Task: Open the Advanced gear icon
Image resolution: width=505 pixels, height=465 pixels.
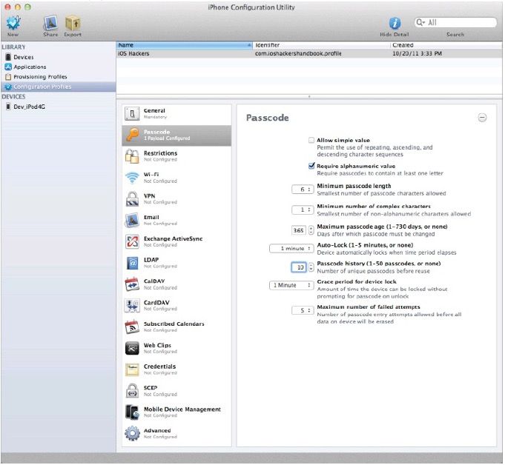Action: 132,433
